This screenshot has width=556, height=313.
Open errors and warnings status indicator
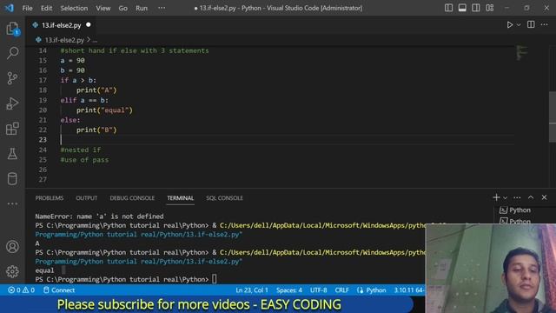[21, 290]
